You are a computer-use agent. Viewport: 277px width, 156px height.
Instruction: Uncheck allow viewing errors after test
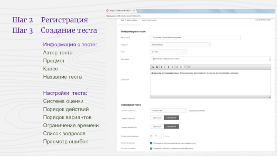pyautogui.click(x=151, y=148)
